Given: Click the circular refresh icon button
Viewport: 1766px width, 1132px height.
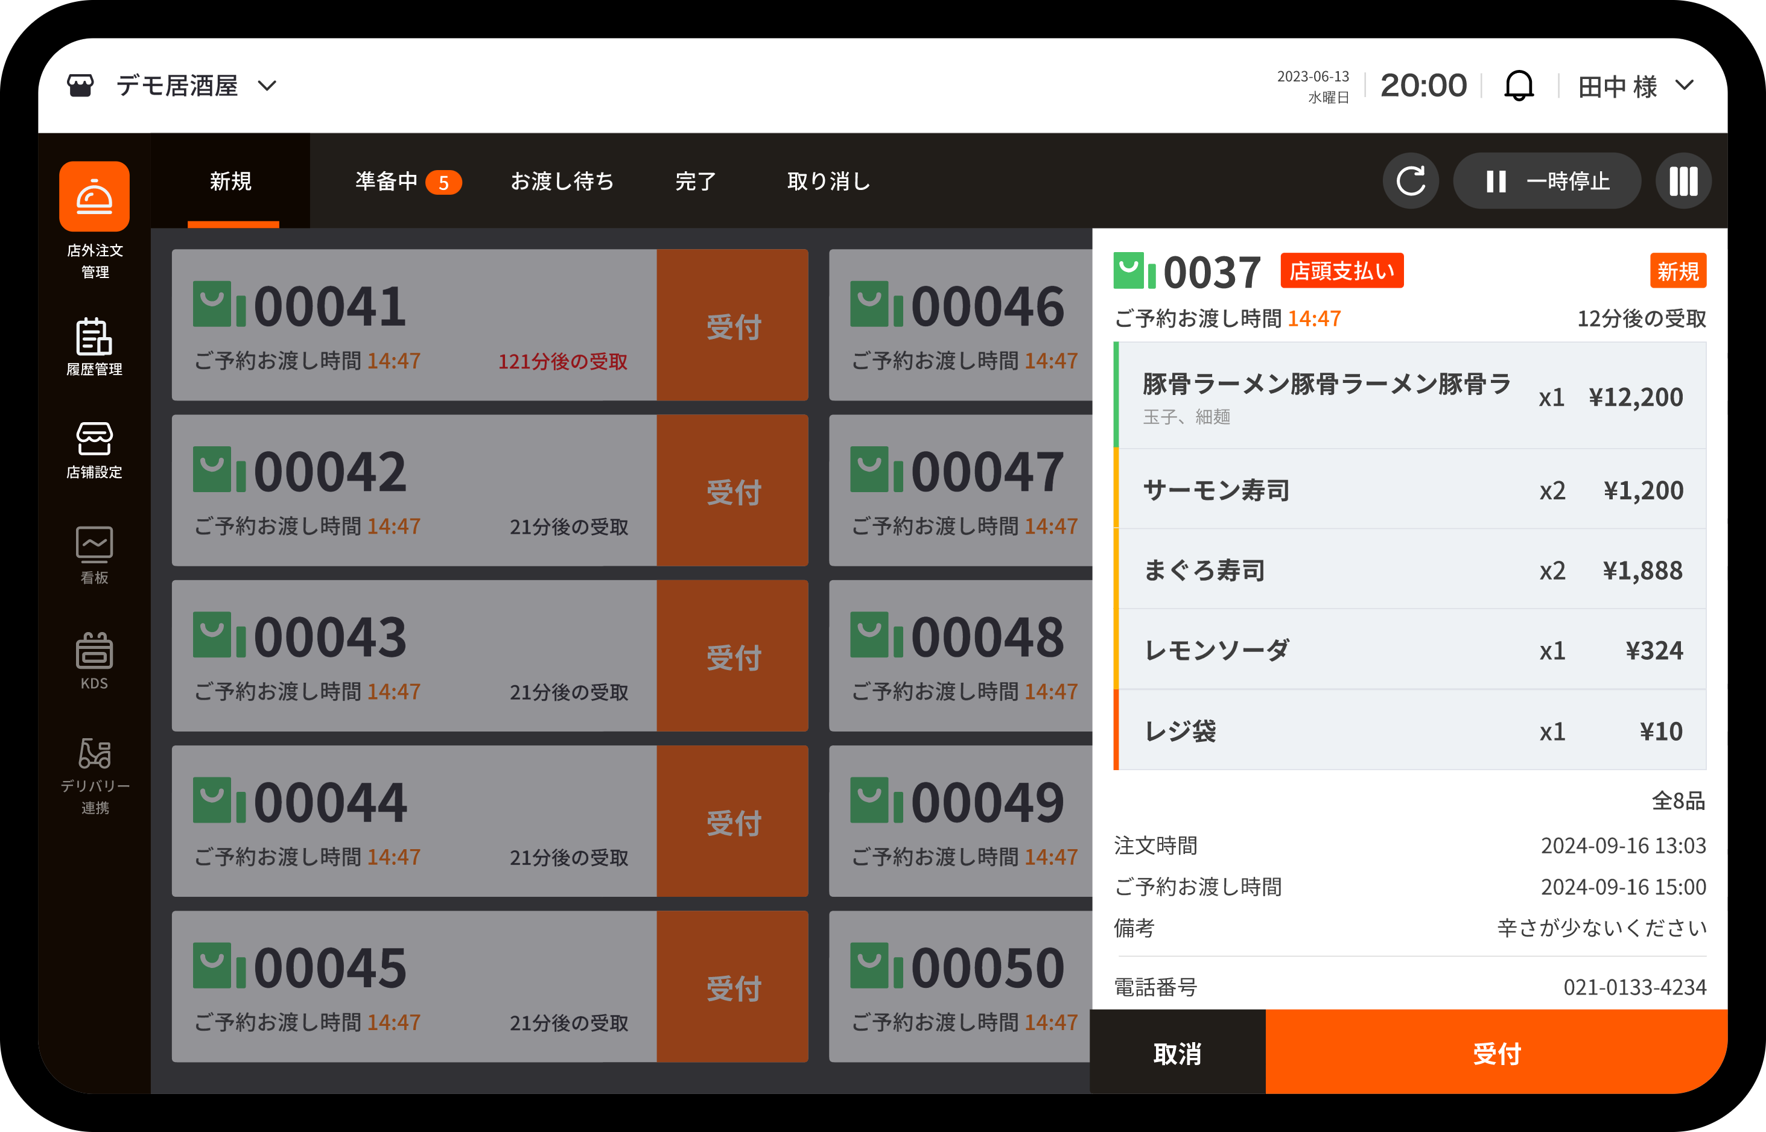Looking at the screenshot, I should pos(1410,181).
